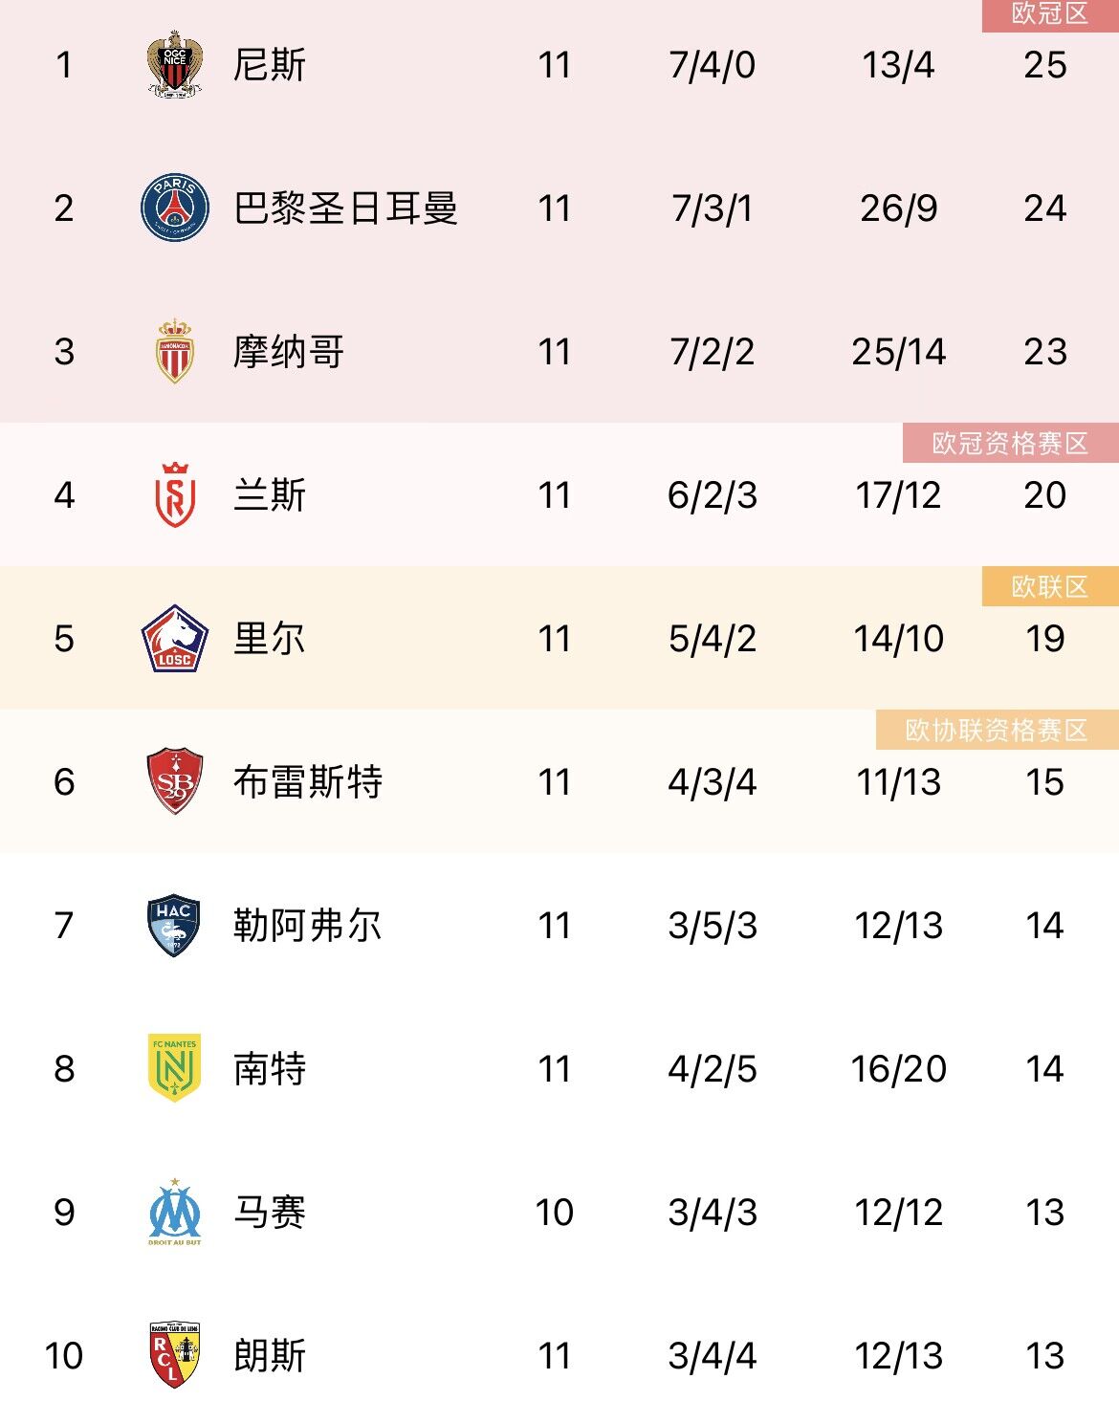
Task: Select the 欧冠资格赛区 zone tag
Action: pos(1011,443)
